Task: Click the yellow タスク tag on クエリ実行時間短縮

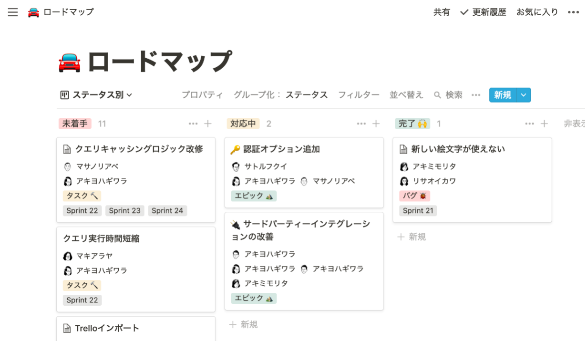Action: [x=82, y=285]
